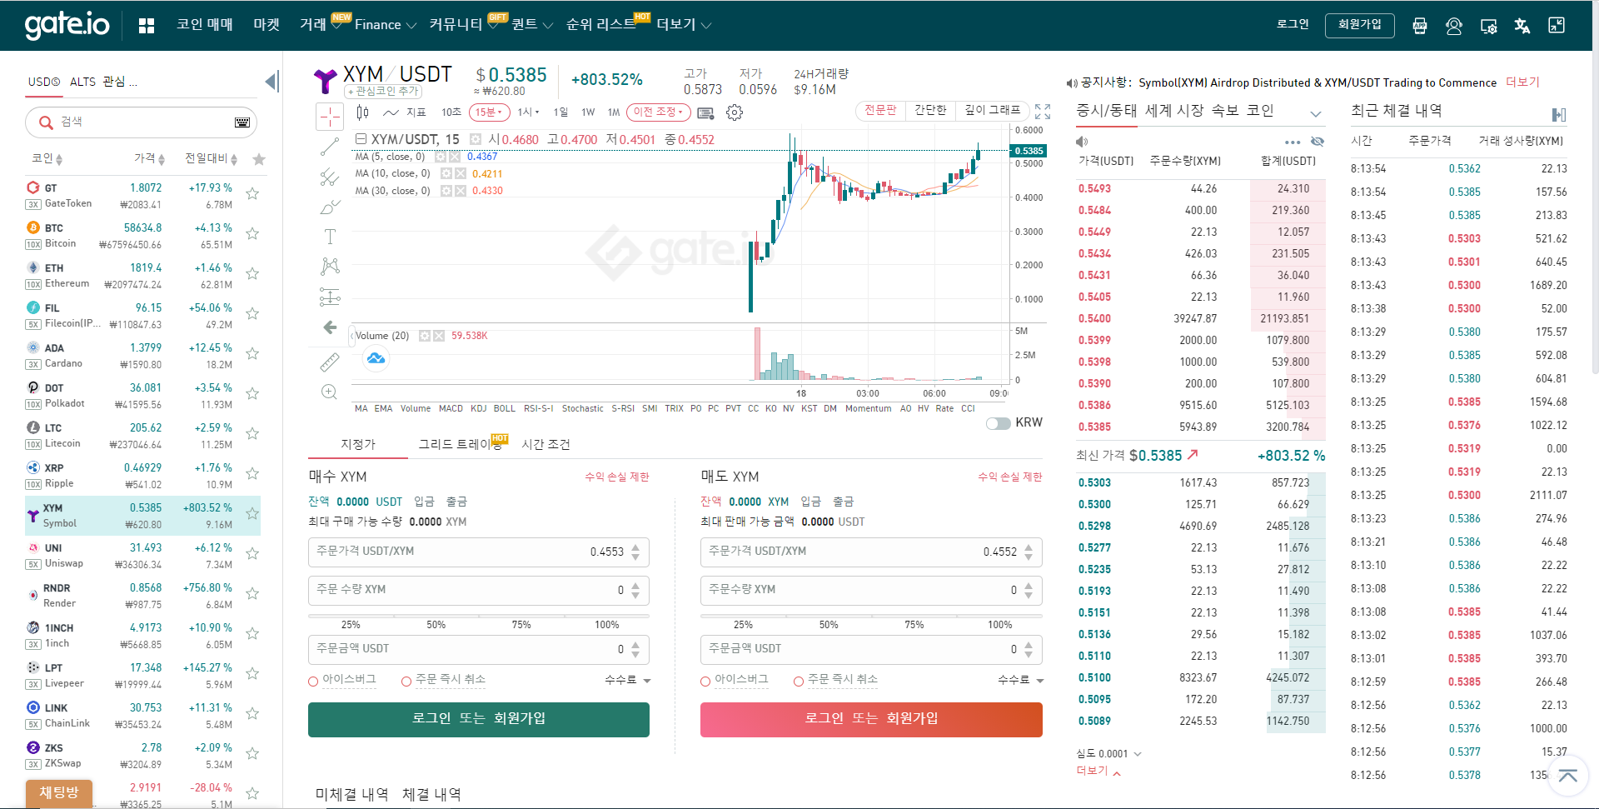Open the mobile app download icon

[x=1420, y=26]
